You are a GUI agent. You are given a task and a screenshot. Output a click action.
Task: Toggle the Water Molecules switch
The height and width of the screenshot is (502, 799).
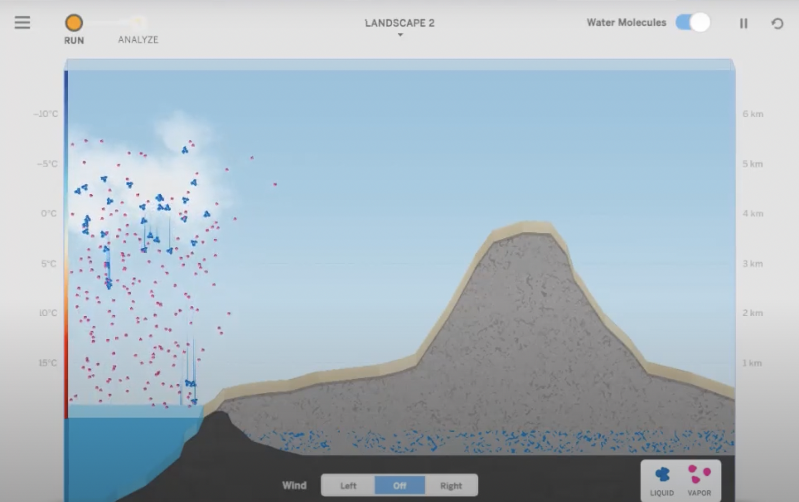pos(693,23)
